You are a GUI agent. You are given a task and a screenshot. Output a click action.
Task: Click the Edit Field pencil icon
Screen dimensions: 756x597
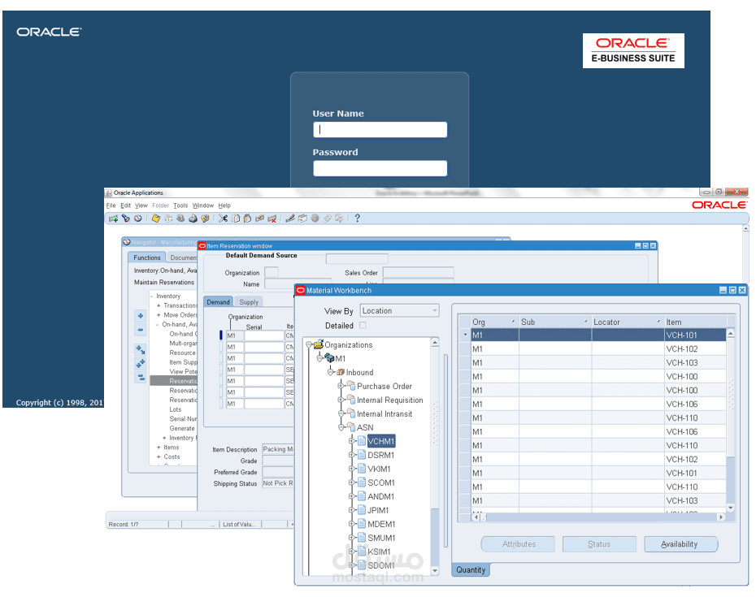point(289,218)
